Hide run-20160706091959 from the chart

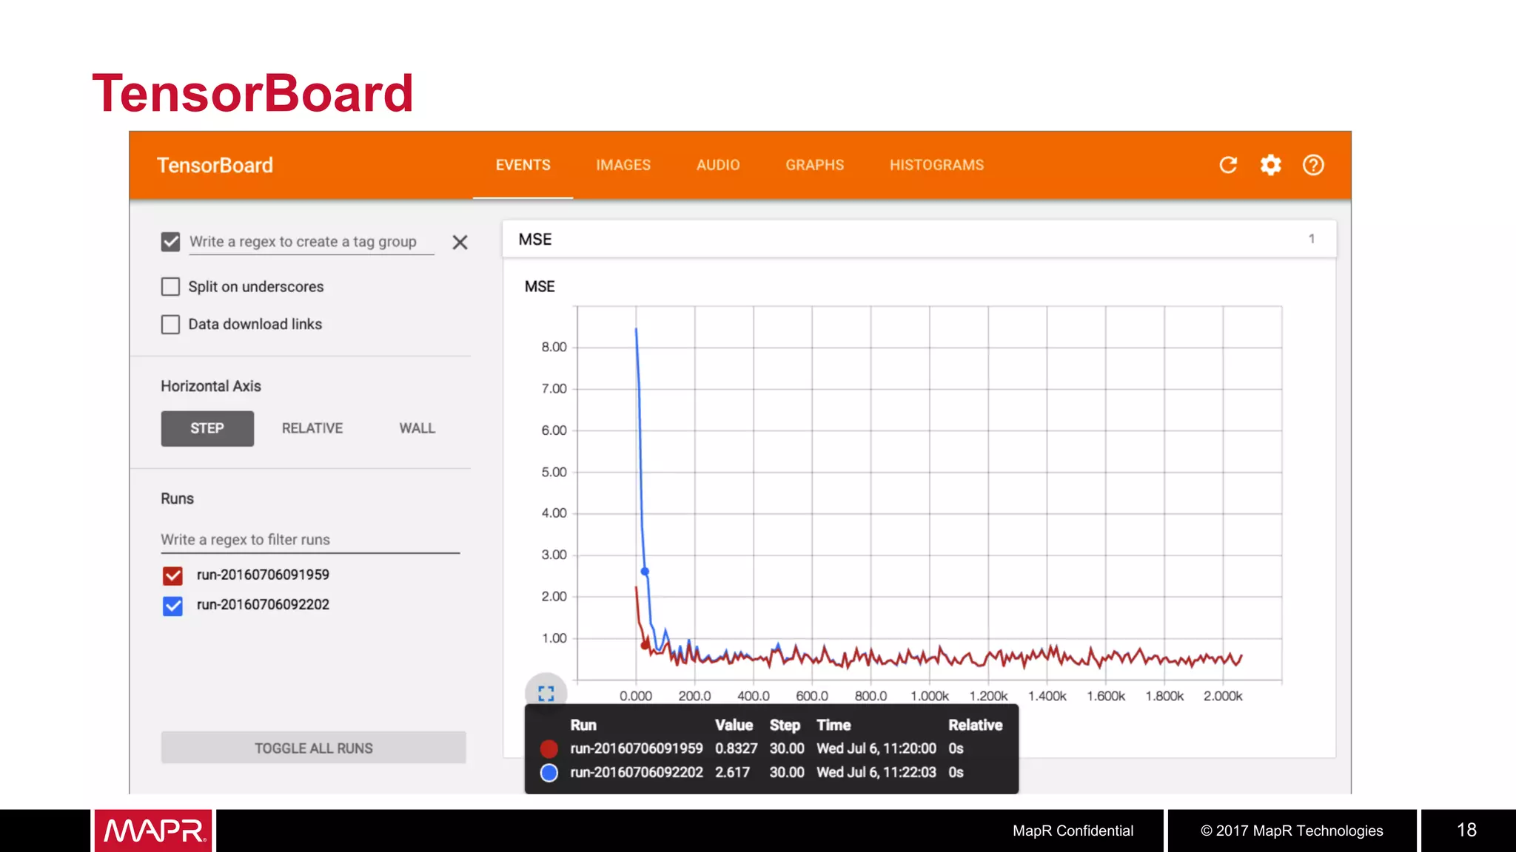(x=172, y=575)
